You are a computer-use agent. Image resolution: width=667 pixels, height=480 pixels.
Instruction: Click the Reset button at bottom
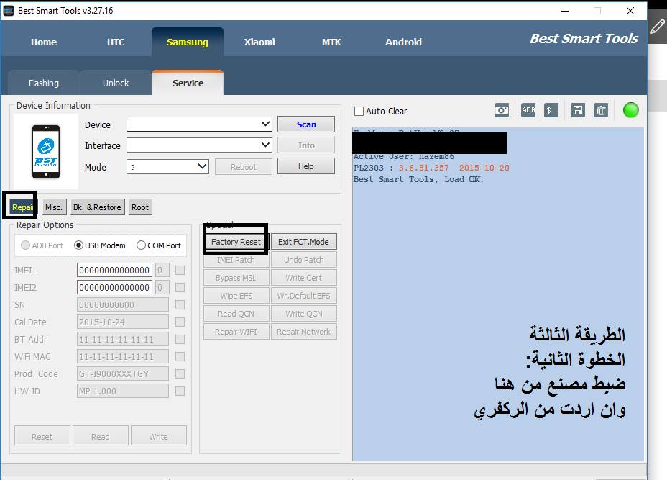[x=42, y=436]
